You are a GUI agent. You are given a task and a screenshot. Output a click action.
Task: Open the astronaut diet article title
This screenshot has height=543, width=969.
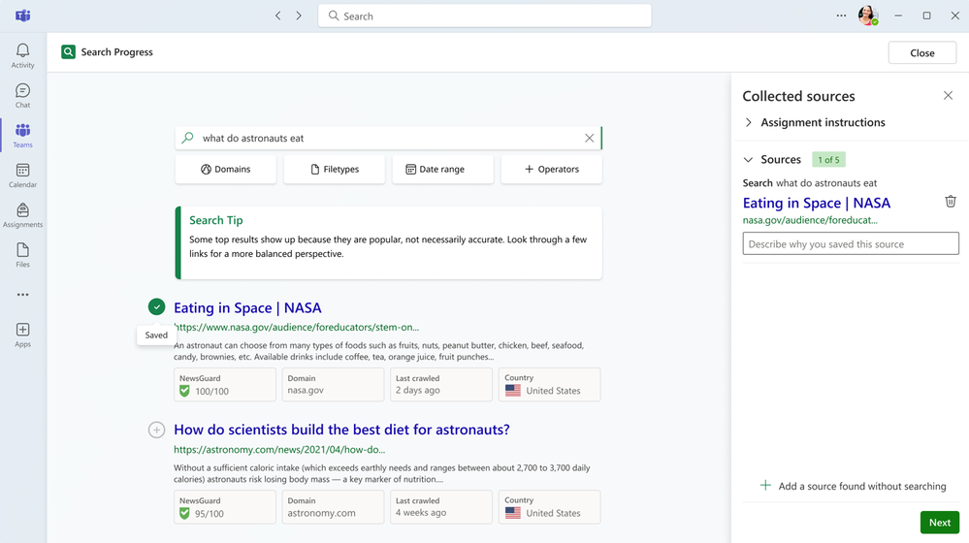click(x=341, y=430)
